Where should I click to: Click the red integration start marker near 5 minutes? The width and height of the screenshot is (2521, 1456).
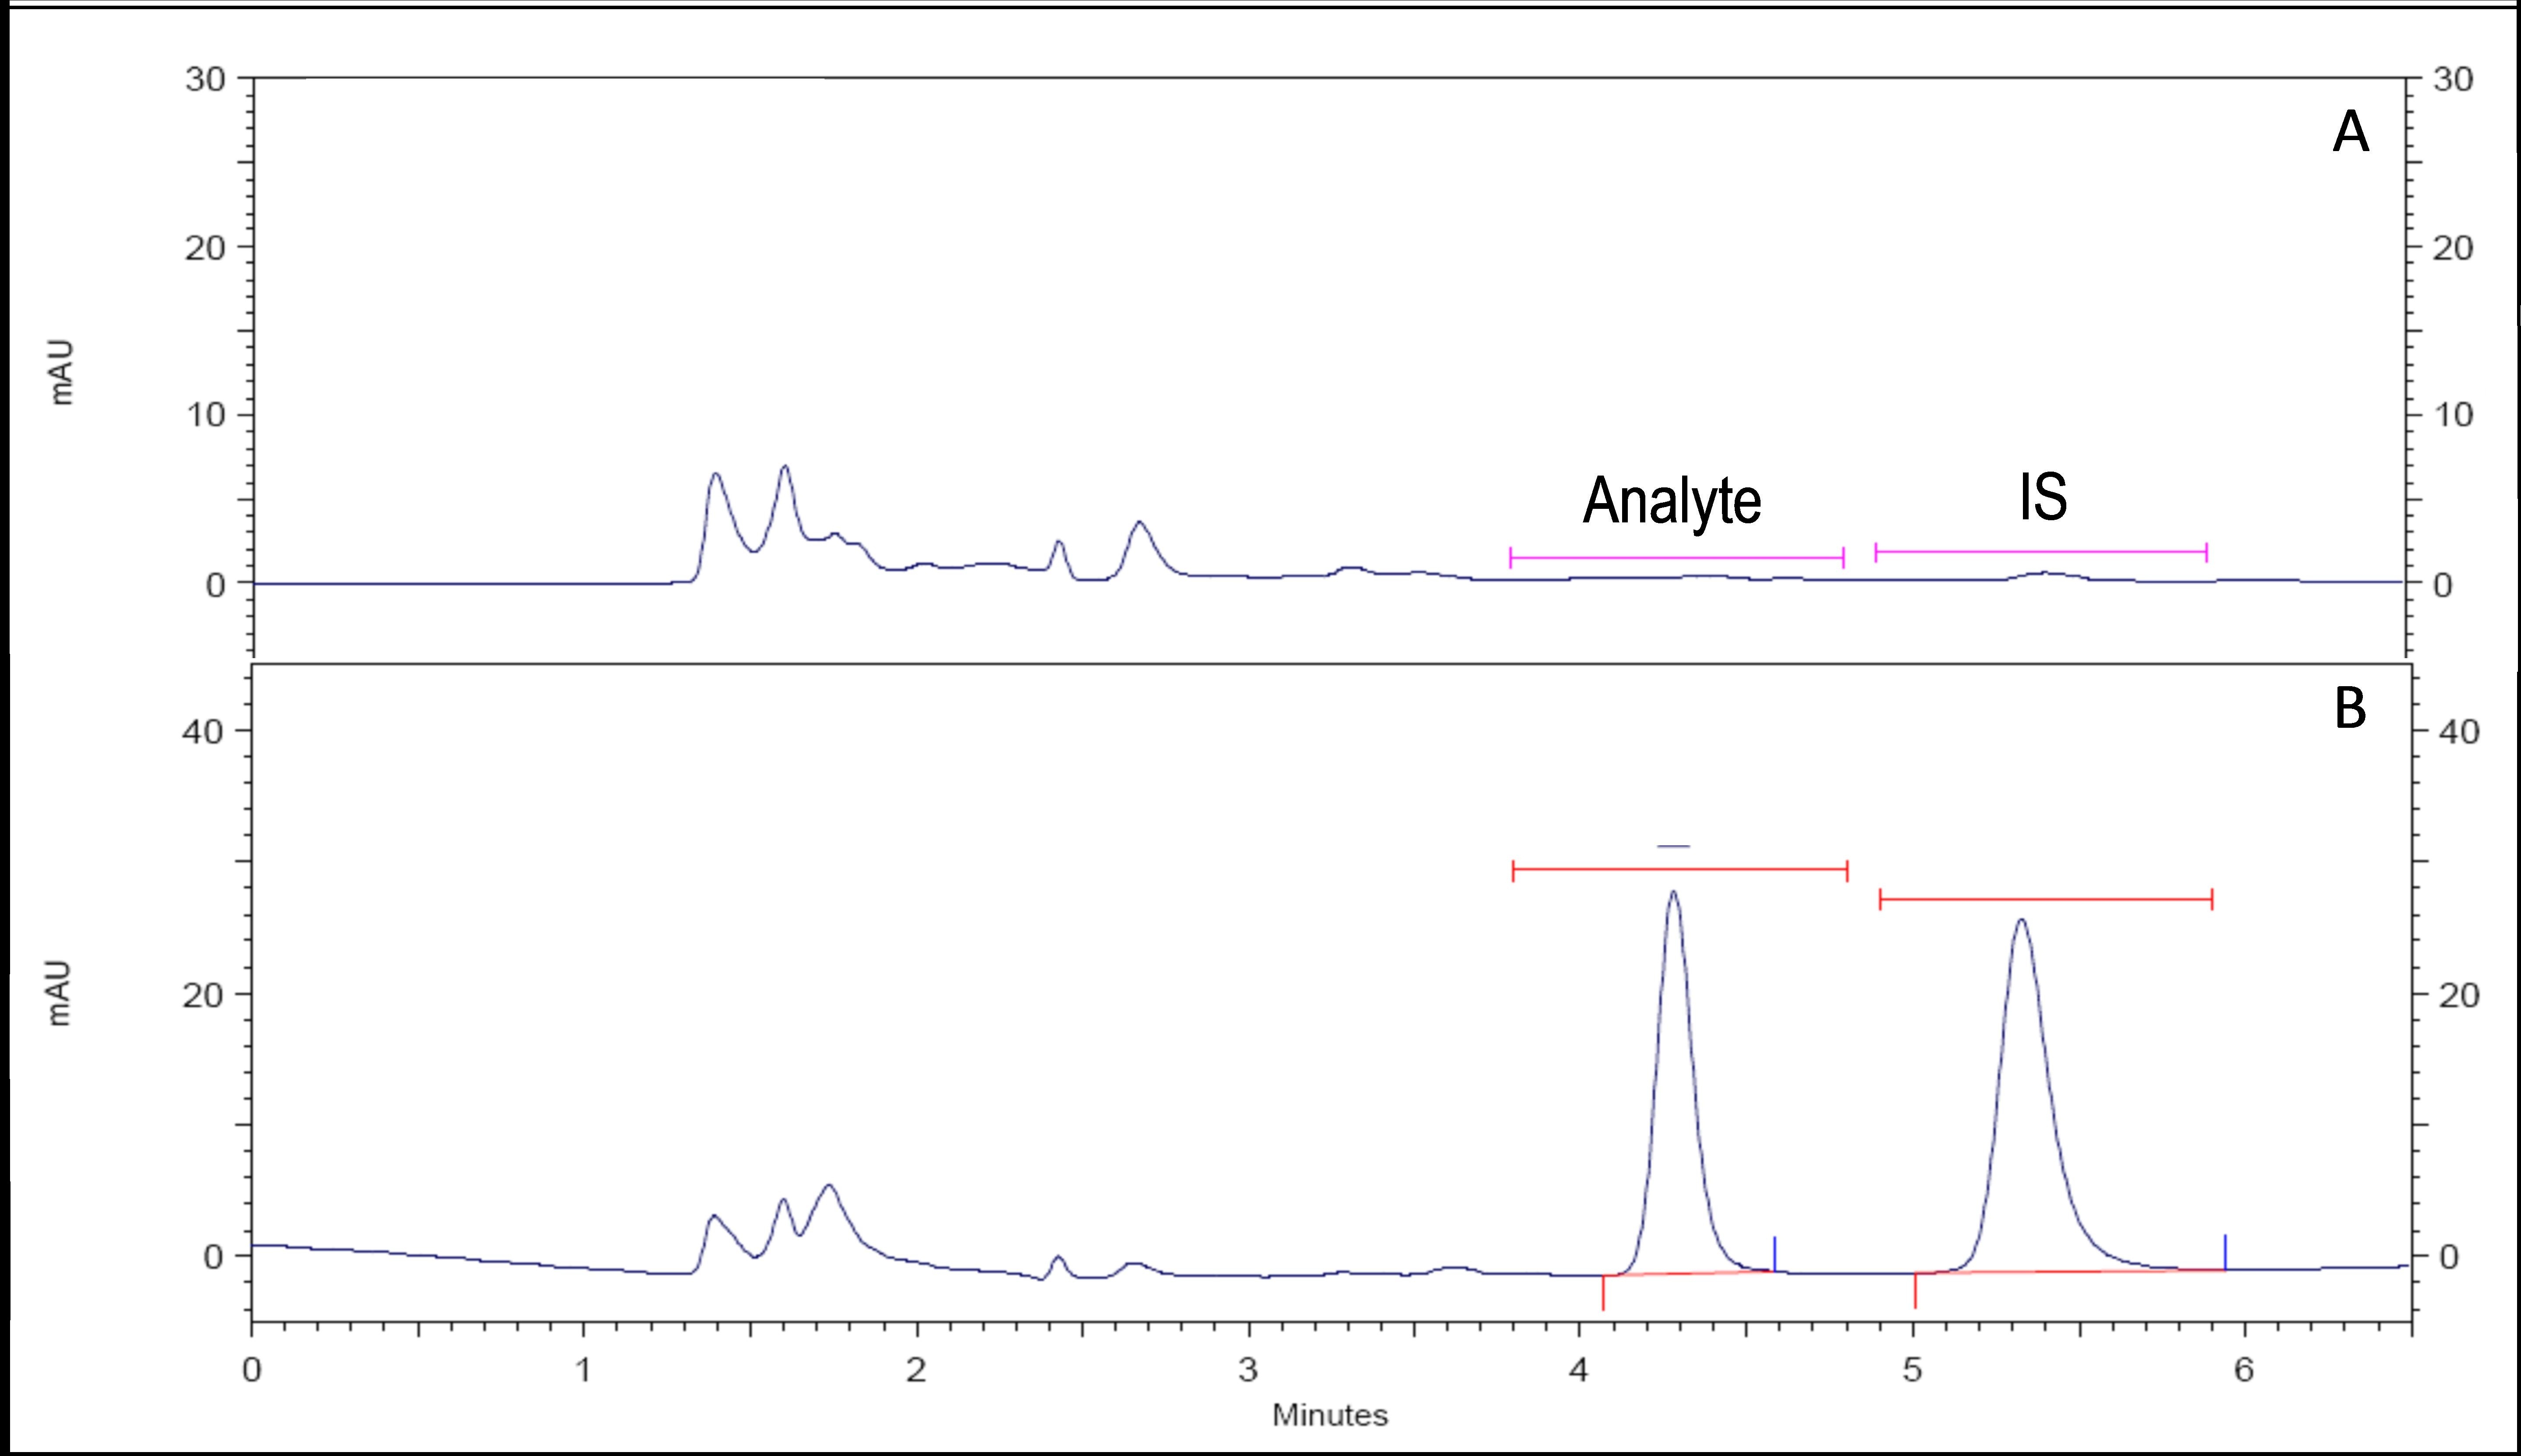pyautogui.click(x=1915, y=1290)
